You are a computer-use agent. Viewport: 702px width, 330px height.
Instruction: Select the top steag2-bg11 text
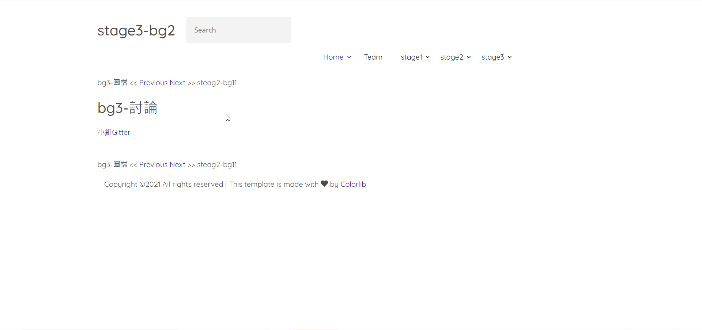point(217,83)
